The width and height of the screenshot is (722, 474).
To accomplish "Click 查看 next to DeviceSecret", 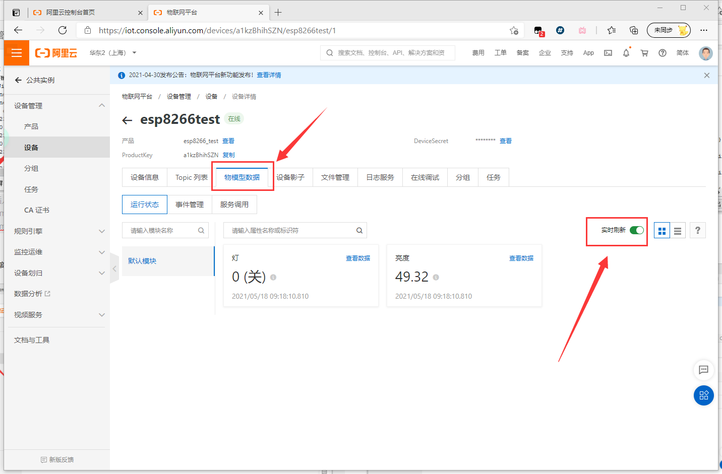I will [x=506, y=141].
